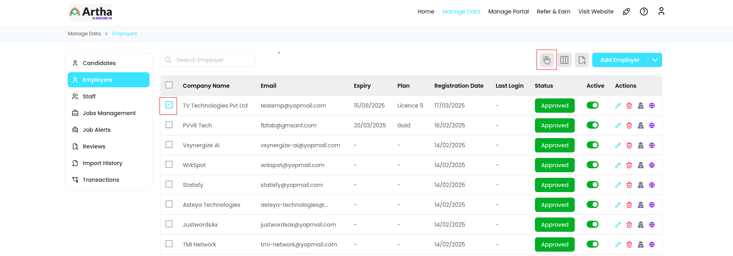Click Manage Data breadcrumb link
Image resolution: width=733 pixels, height=256 pixels.
click(84, 34)
